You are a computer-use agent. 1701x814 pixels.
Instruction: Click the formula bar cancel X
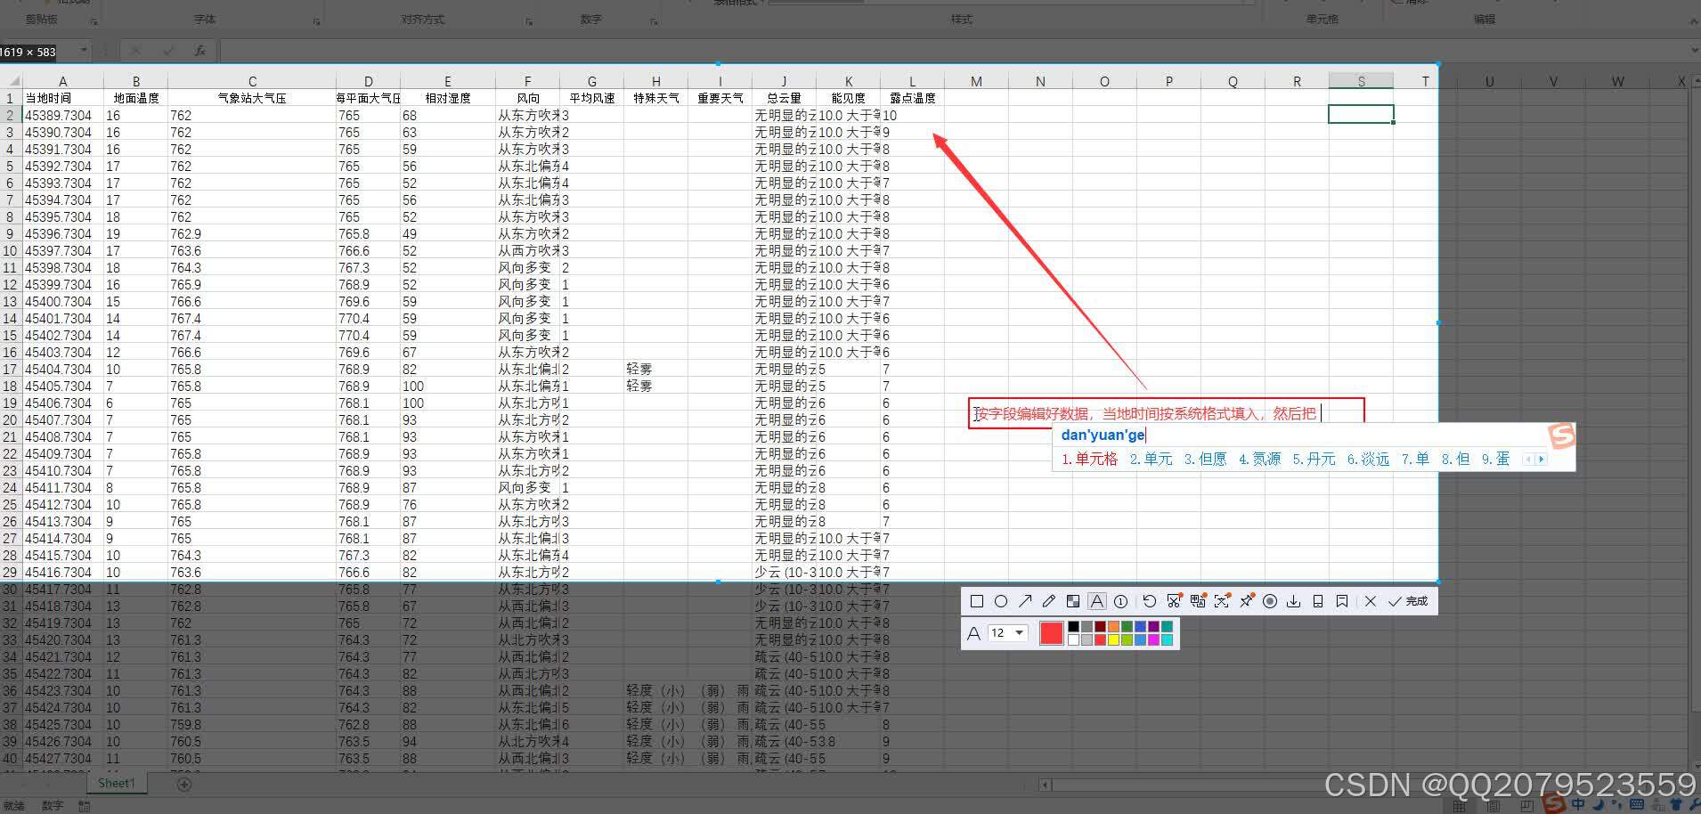pos(135,51)
